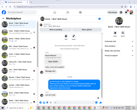Search in conversation using magnifier icon
The image size is (137, 110).
tap(123, 33)
